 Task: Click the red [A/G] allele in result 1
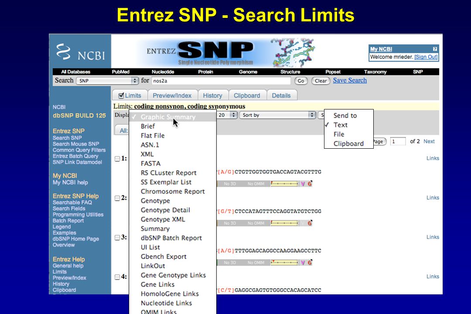(x=225, y=172)
